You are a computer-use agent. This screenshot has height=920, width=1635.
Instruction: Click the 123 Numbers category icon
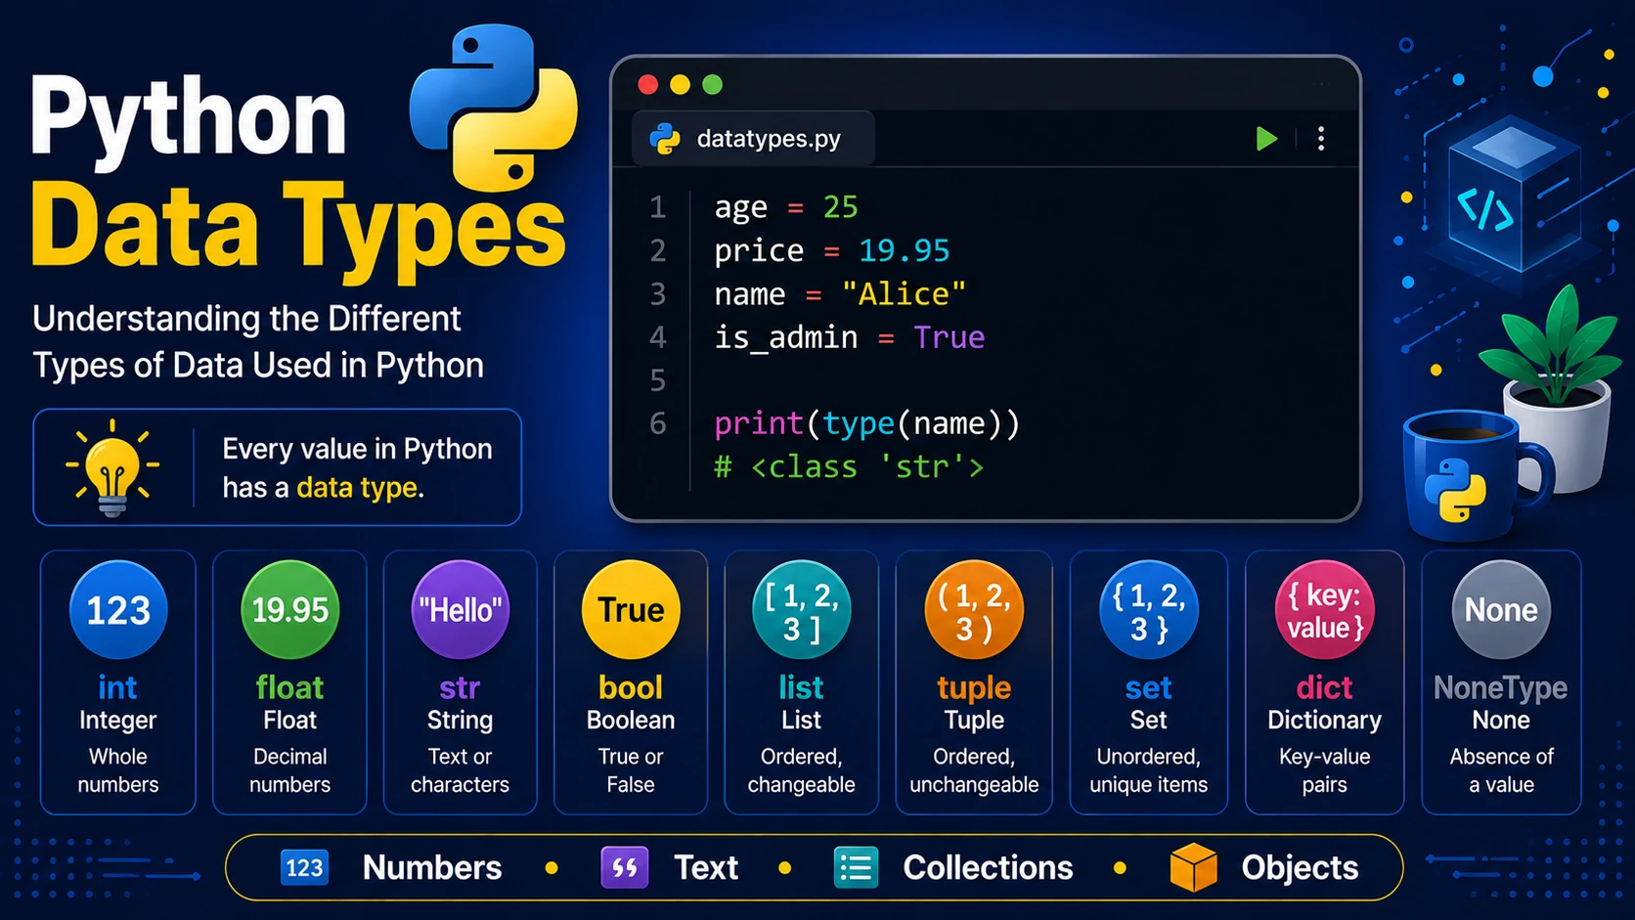(x=304, y=867)
